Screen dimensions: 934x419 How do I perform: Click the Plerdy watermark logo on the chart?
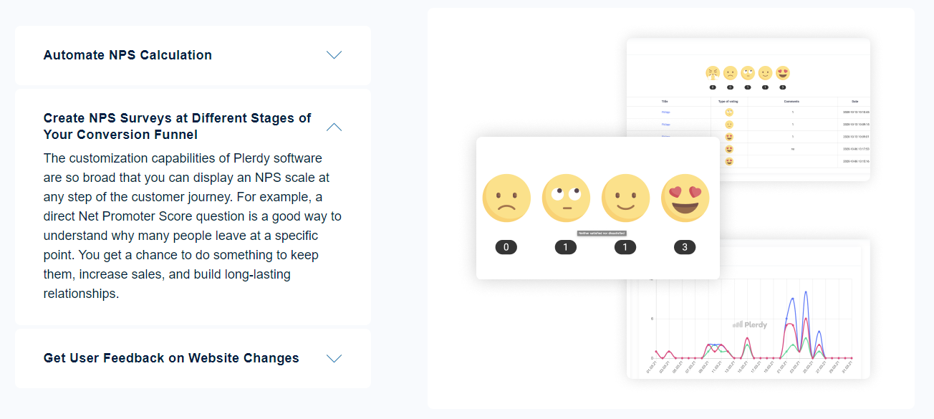tap(750, 324)
